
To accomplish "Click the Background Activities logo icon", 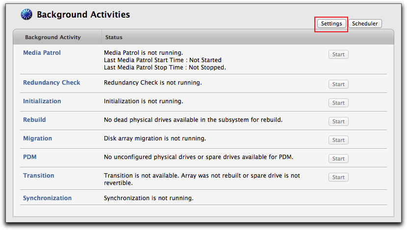I will 26,15.
